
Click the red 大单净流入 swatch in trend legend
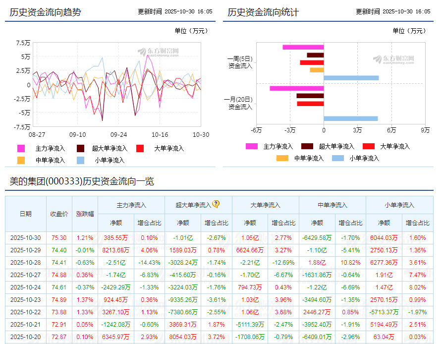click(140, 149)
